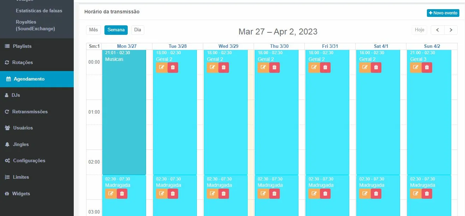Open the Jingles sidebar section
This screenshot has width=465, height=216.
pos(21,144)
